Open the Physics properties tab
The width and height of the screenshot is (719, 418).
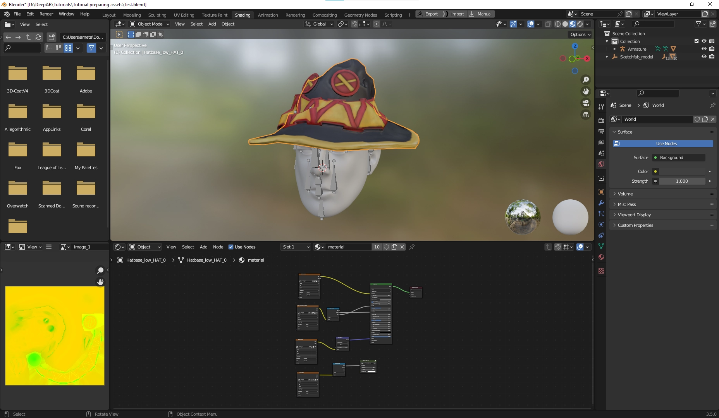[601, 224]
